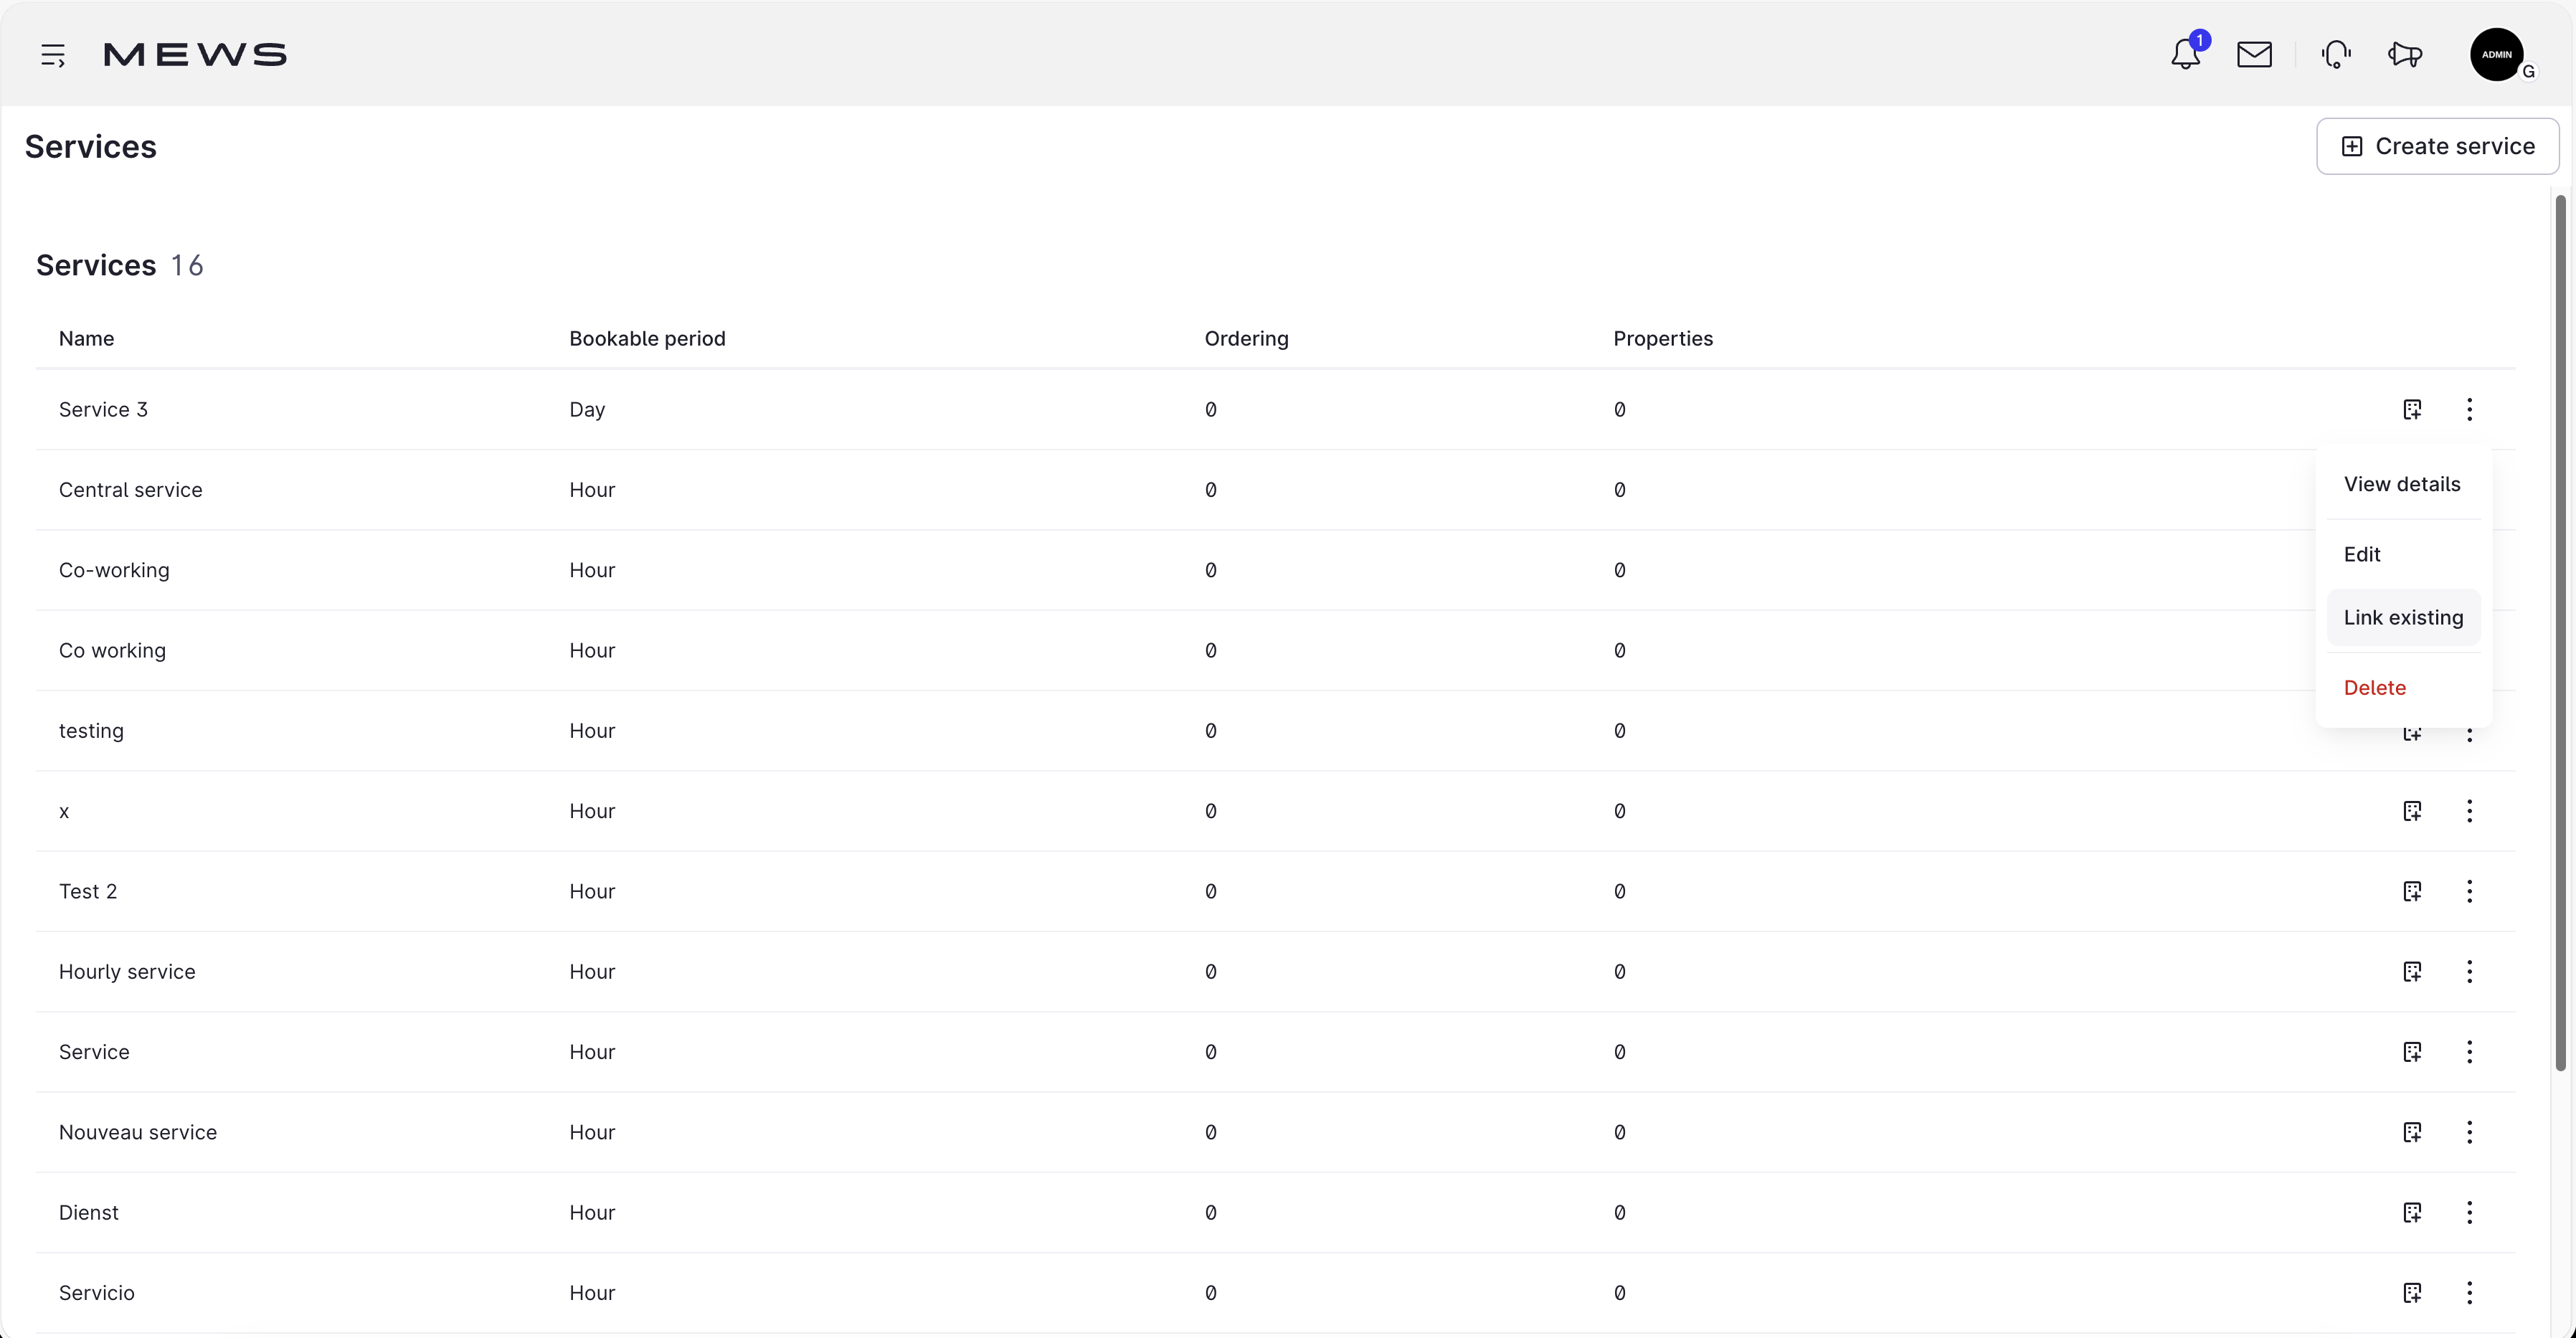Viewport: 2576px width, 1338px height.
Task: Select the Co-working row name
Action: [114, 570]
